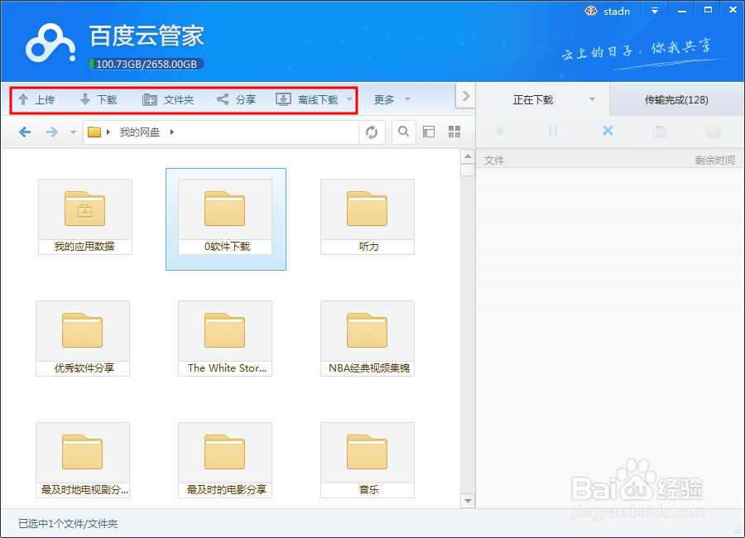Screen dimensions: 745x538
Task: Open the 音乐 folder thumbnail
Action: coord(367,453)
